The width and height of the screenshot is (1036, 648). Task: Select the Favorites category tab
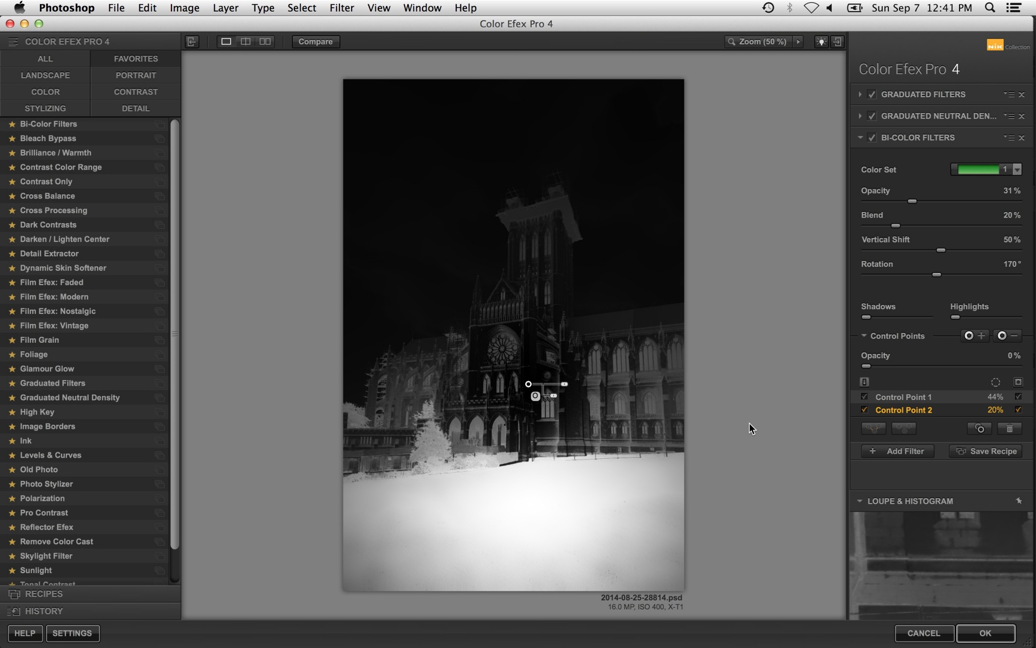136,59
